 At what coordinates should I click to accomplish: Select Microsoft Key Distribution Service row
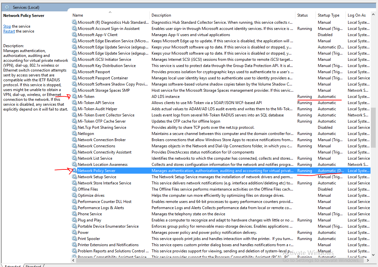coord(221,66)
